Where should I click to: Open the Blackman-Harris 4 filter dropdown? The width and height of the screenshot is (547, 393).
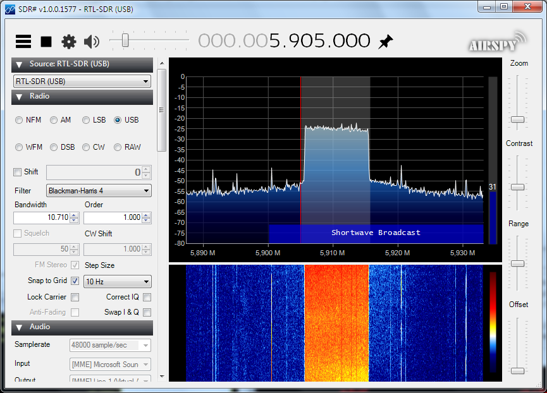point(99,191)
